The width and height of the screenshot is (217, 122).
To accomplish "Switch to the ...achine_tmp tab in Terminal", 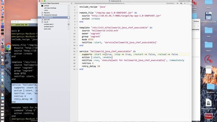I will click(x=20, y=25).
